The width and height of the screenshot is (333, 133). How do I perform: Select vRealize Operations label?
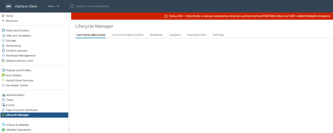tap(19, 130)
